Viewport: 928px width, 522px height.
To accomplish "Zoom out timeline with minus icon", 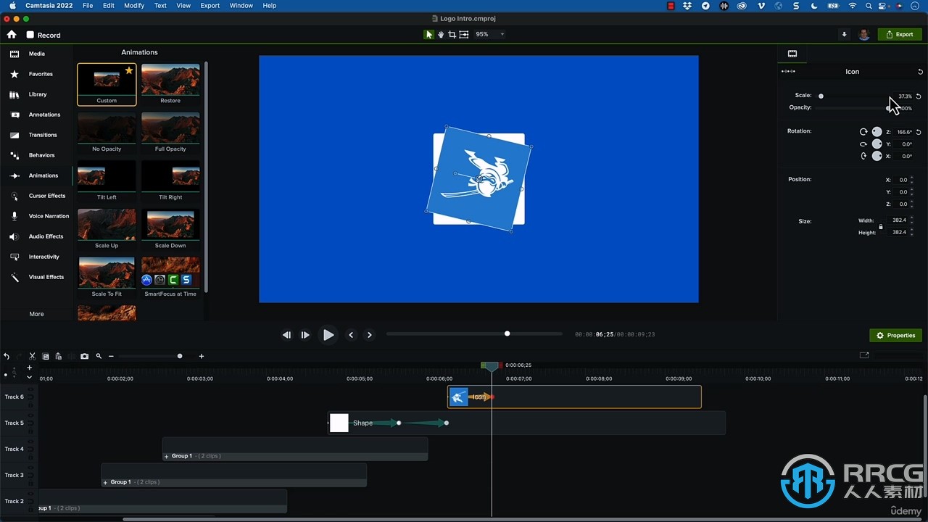I will 111,356.
